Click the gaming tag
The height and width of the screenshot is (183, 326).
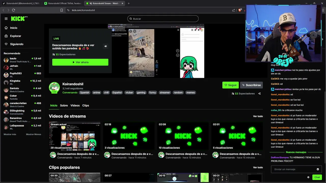click(141, 93)
